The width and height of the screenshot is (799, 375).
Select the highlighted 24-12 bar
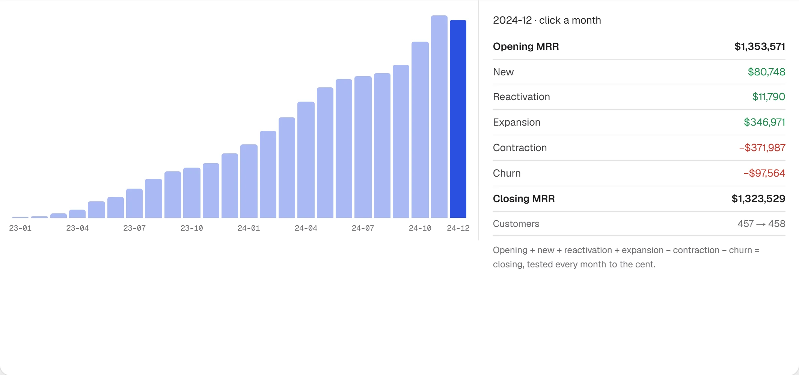(x=458, y=119)
